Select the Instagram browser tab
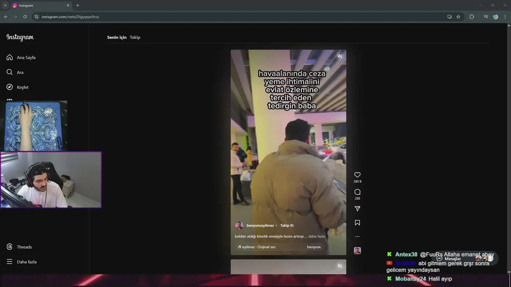This screenshot has height=287, width=511. pos(41,6)
